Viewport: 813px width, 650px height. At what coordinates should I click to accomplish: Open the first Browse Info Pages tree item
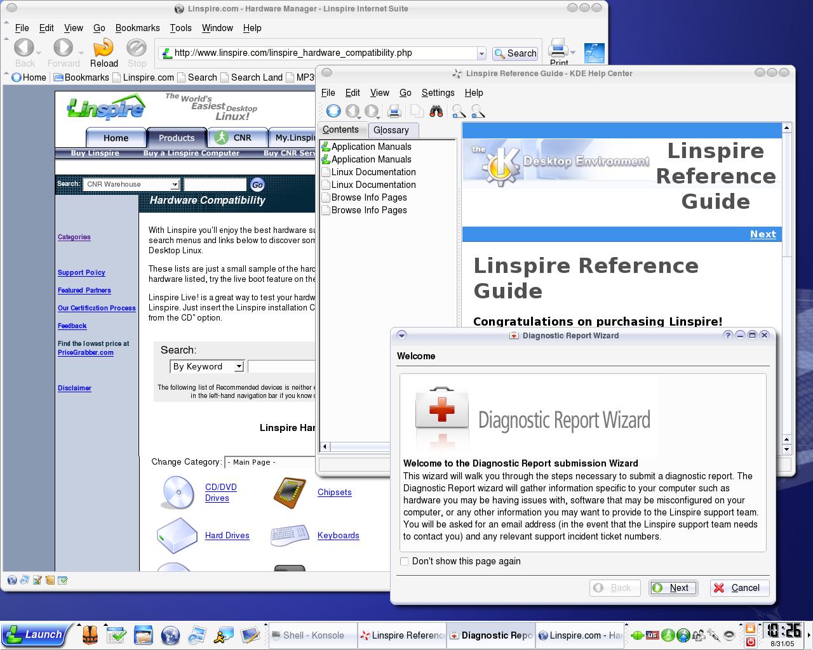pyautogui.click(x=364, y=197)
